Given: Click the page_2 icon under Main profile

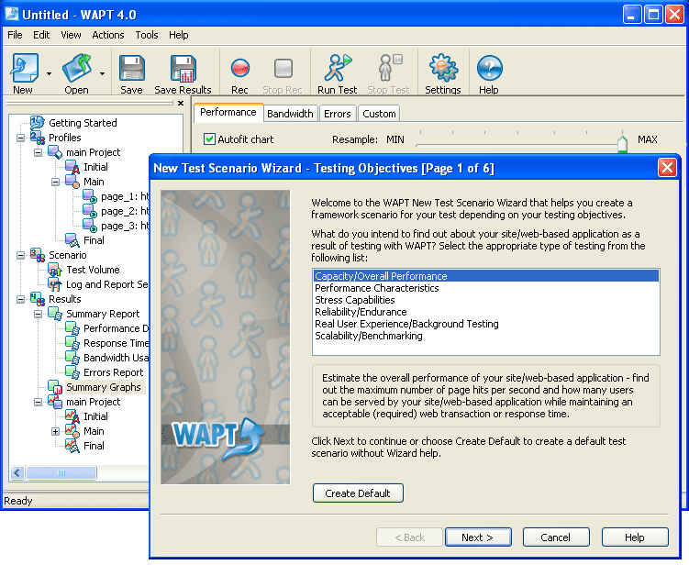Looking at the screenshot, I should coord(90,211).
